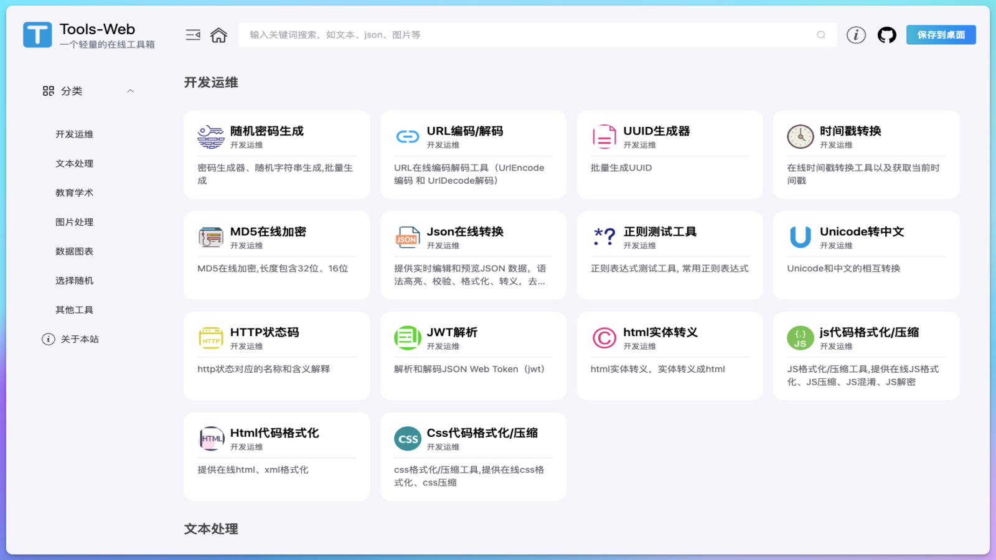The width and height of the screenshot is (996, 560).
Task: Click the info icon next to GitHub
Action: [x=856, y=35]
